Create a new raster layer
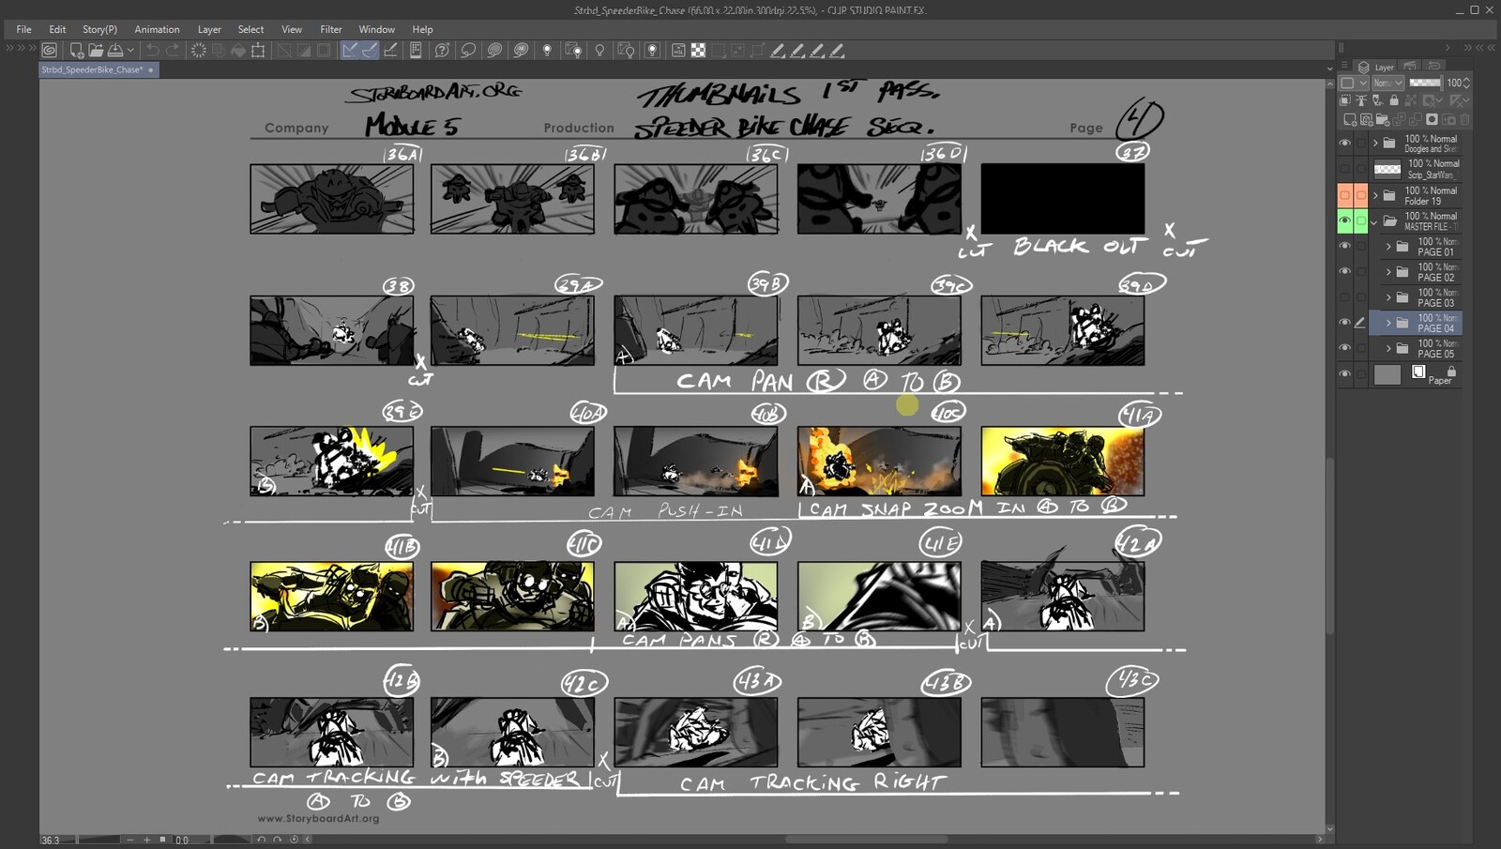1501x849 pixels. (1349, 120)
